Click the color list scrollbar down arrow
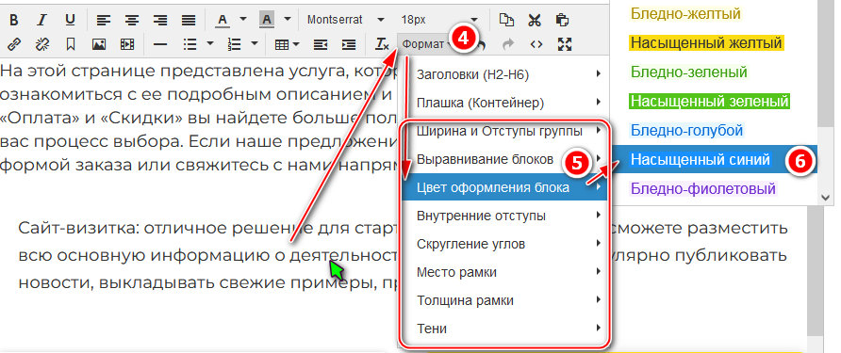This screenshot has height=353, width=841. (x=826, y=198)
